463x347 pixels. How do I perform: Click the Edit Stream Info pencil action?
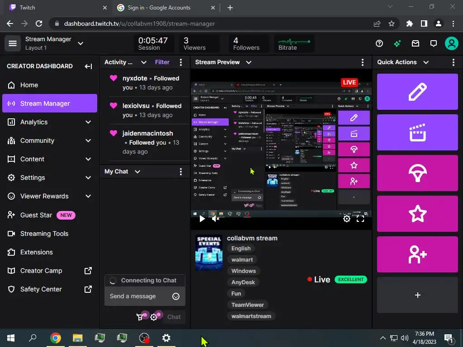click(x=417, y=92)
